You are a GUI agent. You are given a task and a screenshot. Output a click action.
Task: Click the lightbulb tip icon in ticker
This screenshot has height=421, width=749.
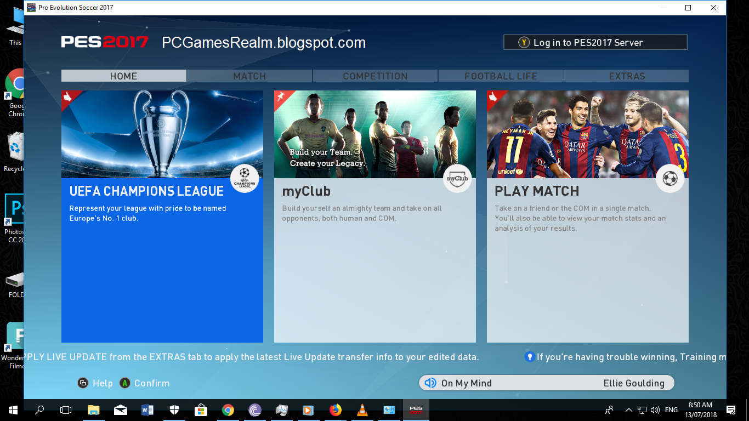(x=530, y=357)
